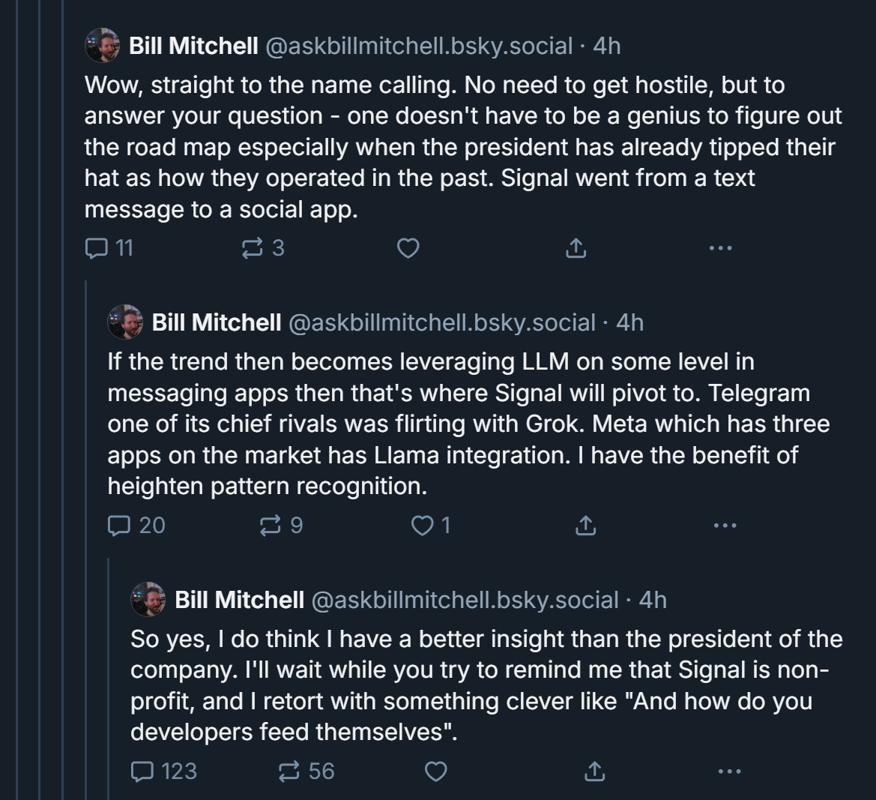The width and height of the screenshot is (876, 800).
Task: Like the post about Signal name calling
Action: tap(407, 248)
